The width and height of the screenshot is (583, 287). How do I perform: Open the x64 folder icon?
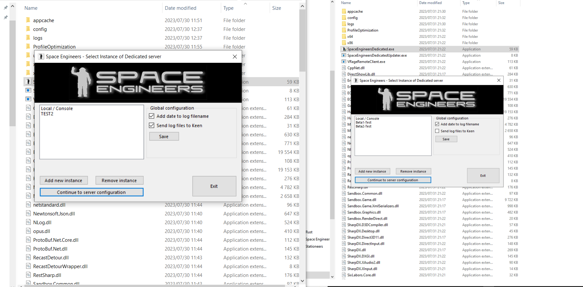(344, 36)
